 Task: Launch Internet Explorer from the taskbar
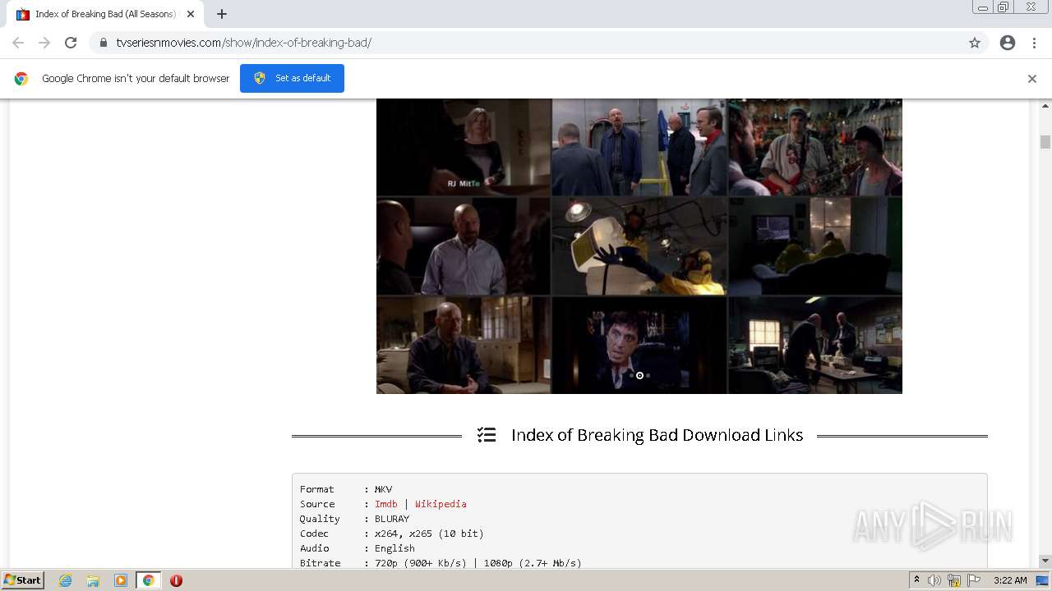66,580
